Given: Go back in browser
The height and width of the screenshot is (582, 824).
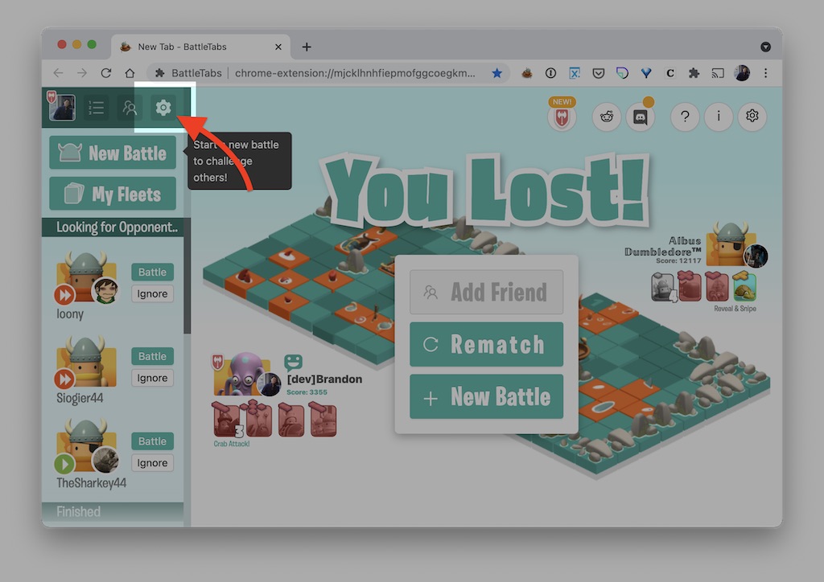Looking at the screenshot, I should (58, 73).
